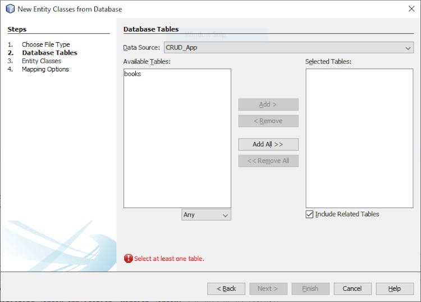Viewport: 421px width, 302px height.
Task: Click the Add > button
Action: [268, 105]
